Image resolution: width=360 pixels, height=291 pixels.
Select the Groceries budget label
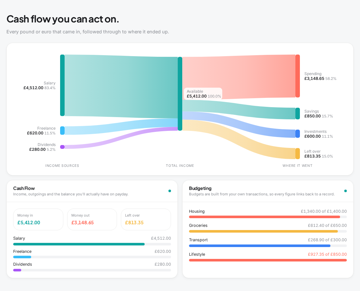click(x=198, y=226)
